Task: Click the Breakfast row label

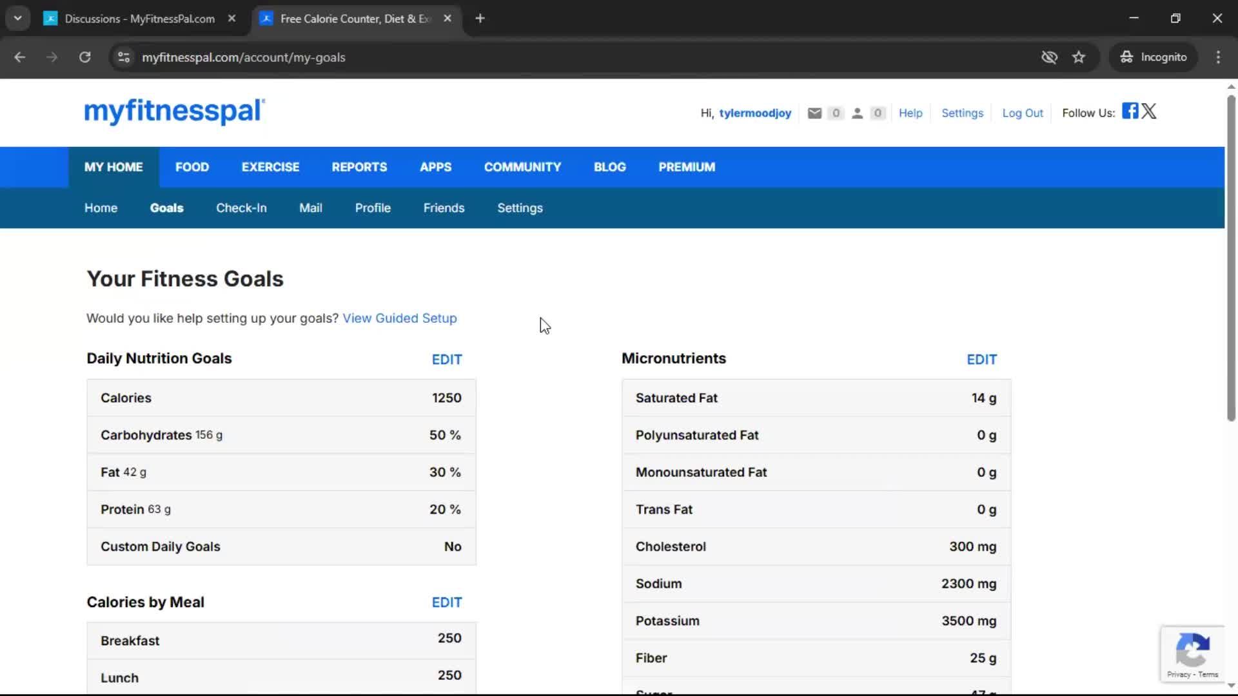Action: coord(130,641)
